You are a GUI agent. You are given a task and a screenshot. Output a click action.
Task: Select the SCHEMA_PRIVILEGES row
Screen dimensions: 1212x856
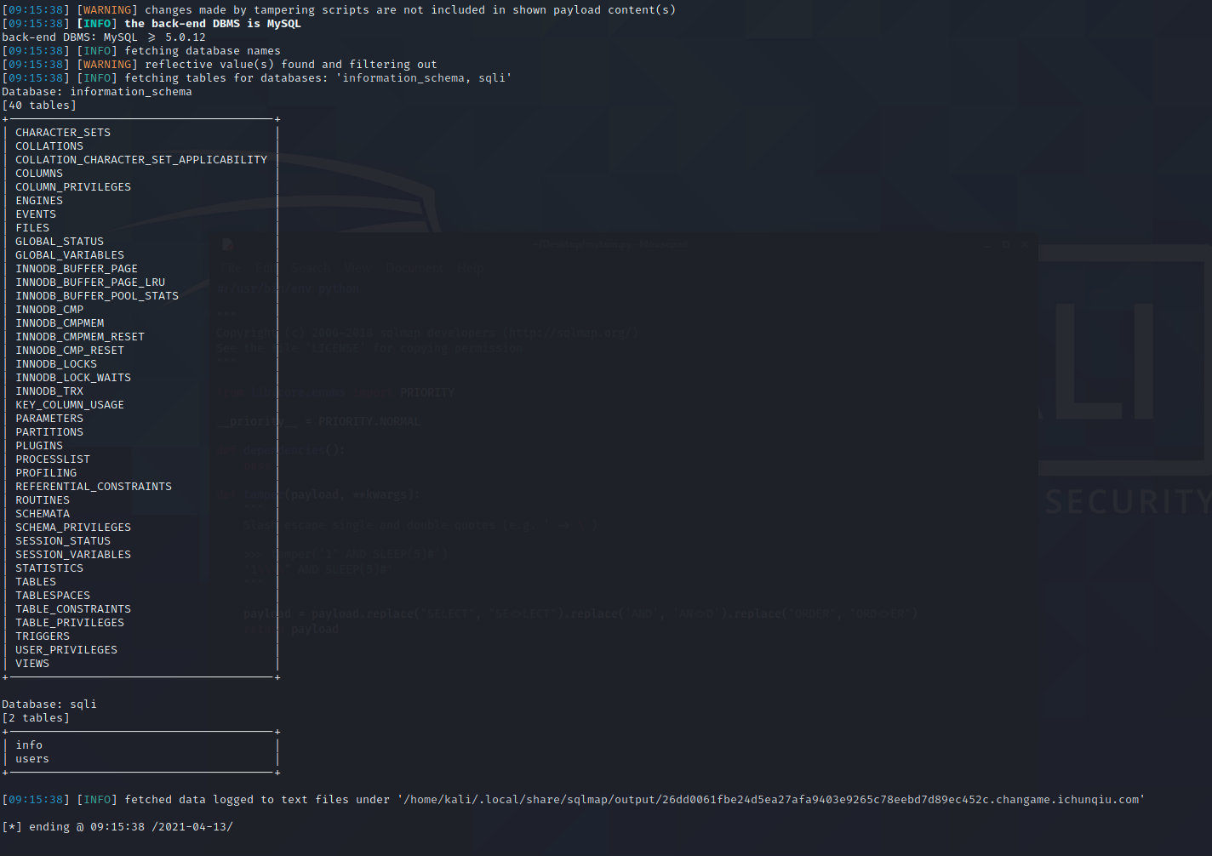pos(73,528)
